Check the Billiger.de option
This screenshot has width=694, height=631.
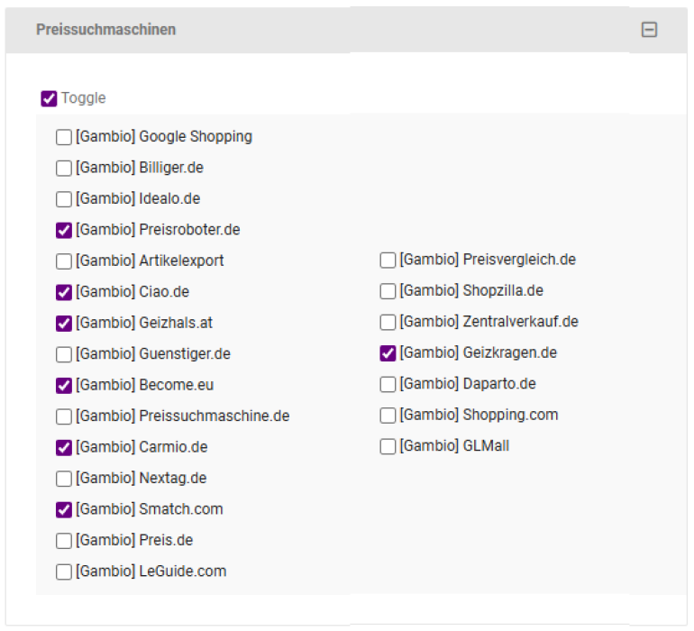(64, 168)
